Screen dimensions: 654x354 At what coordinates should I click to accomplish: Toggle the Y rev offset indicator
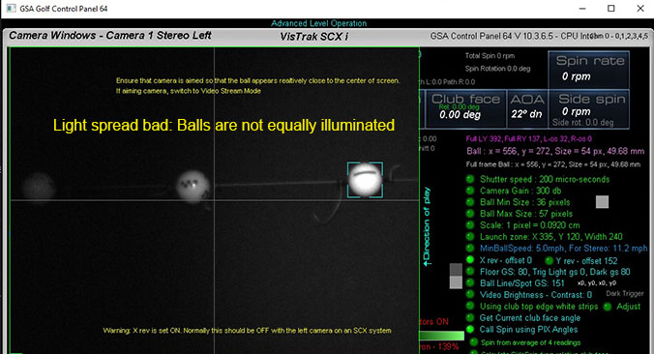[x=549, y=260]
